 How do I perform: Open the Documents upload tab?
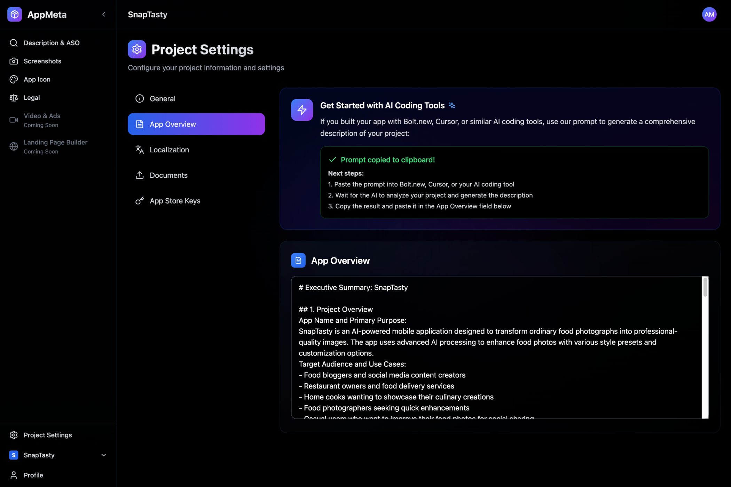[168, 175]
